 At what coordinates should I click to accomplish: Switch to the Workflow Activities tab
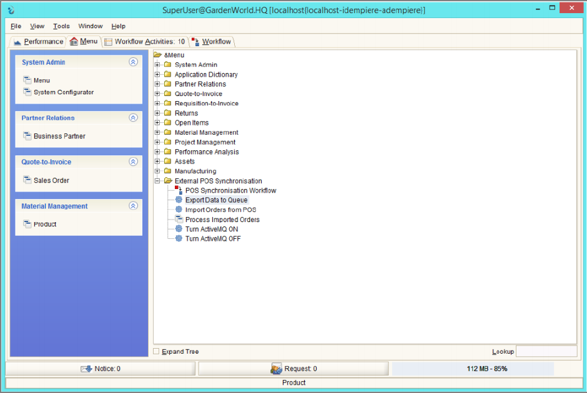click(144, 42)
